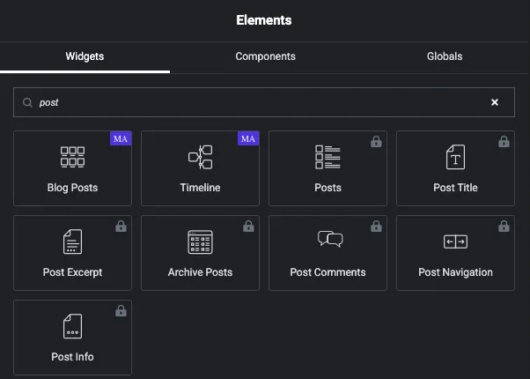The height and width of the screenshot is (379, 530).
Task: Switch to the Widgets tab
Action: pos(85,56)
